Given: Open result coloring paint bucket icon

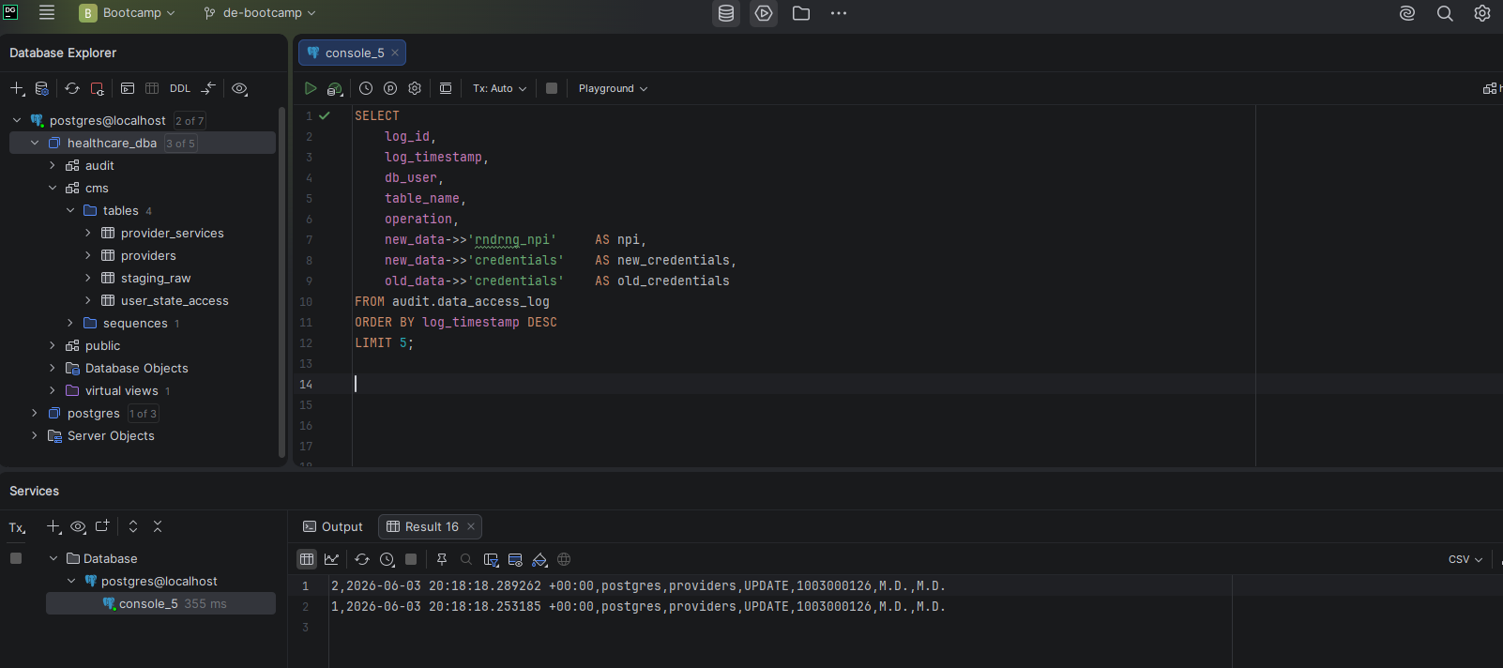Looking at the screenshot, I should point(539,559).
